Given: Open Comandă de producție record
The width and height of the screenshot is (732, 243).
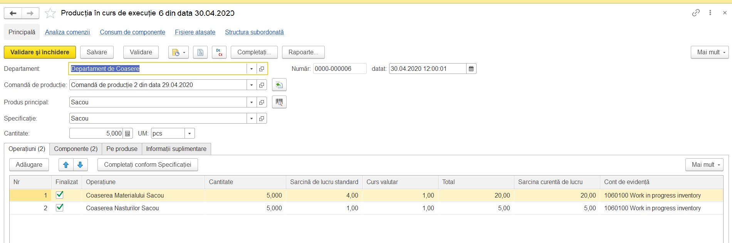Looking at the screenshot, I should (262, 85).
